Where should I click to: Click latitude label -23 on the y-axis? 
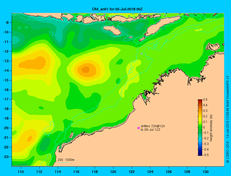click(6, 157)
